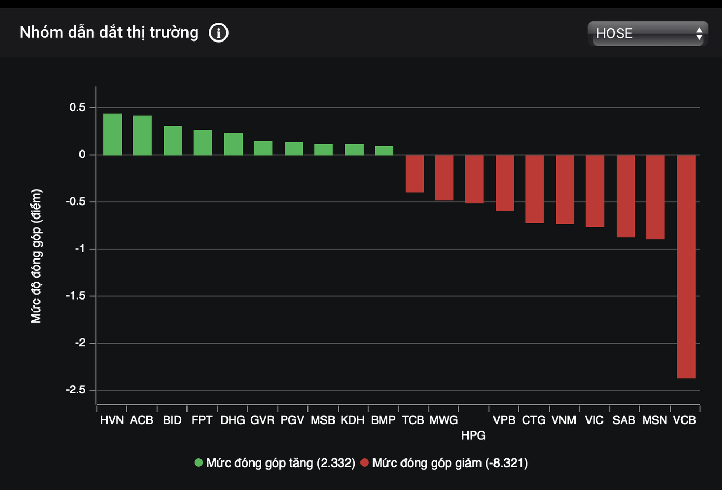Select the CTG bar
This screenshot has width=722, height=490.
(x=534, y=189)
